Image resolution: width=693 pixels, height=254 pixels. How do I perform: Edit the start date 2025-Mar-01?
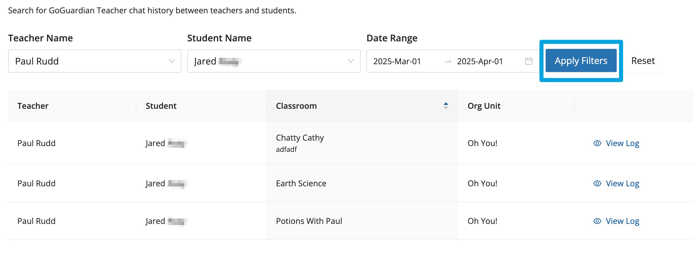pyautogui.click(x=397, y=61)
